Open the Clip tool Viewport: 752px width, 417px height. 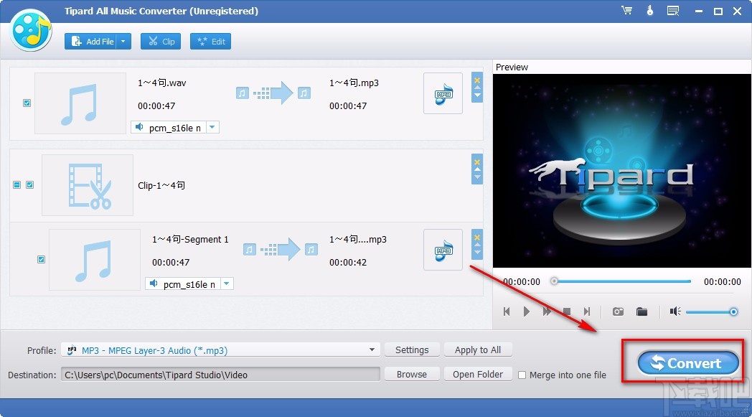point(161,41)
